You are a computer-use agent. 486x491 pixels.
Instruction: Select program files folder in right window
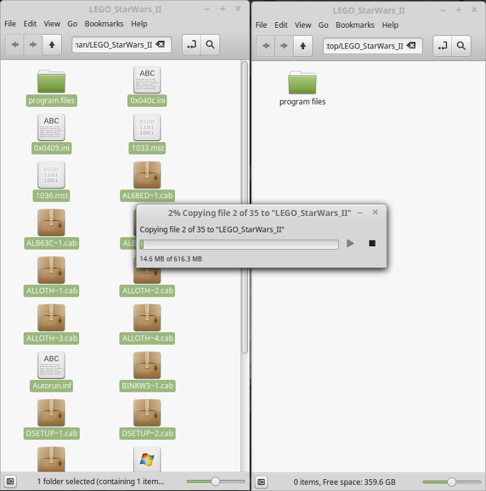click(x=302, y=89)
